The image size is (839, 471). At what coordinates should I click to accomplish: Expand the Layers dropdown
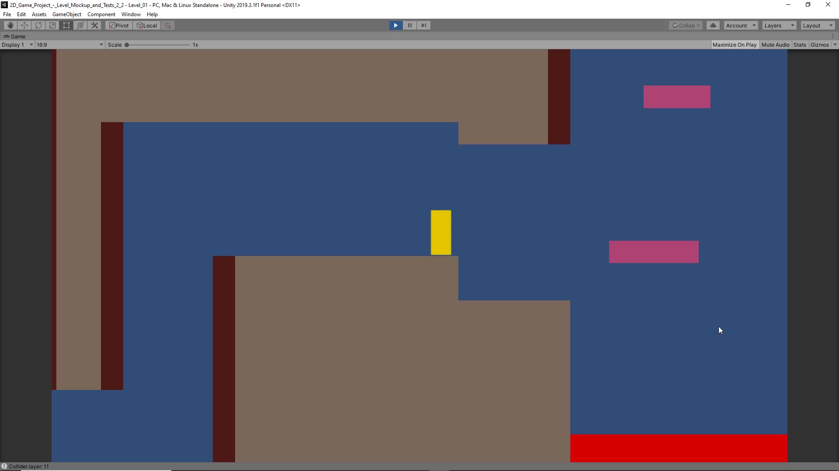click(779, 25)
